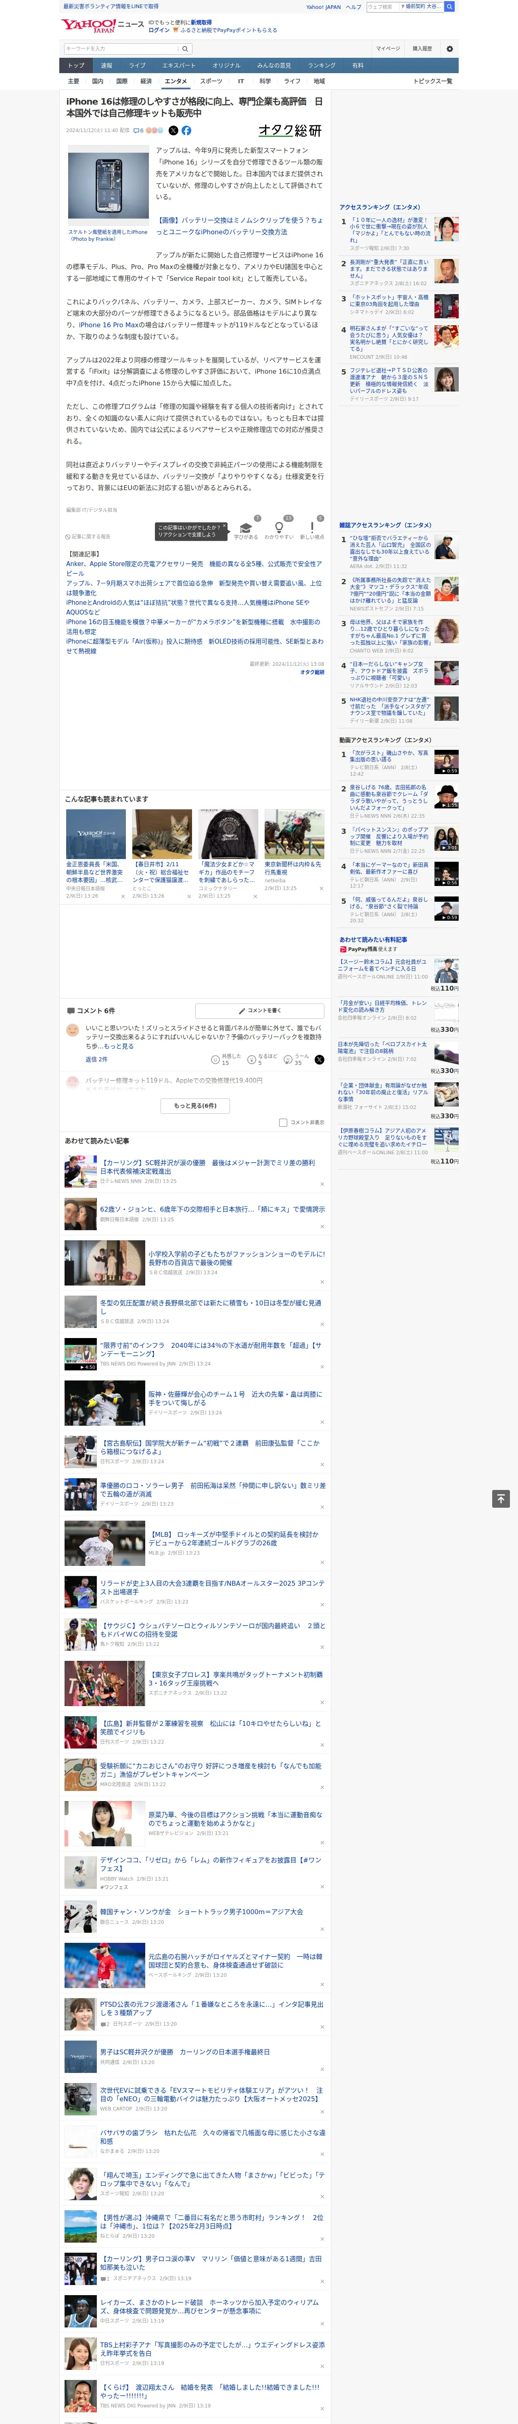
Task: Toggle the コメント非表示 checkbox
Action: pos(283,1123)
